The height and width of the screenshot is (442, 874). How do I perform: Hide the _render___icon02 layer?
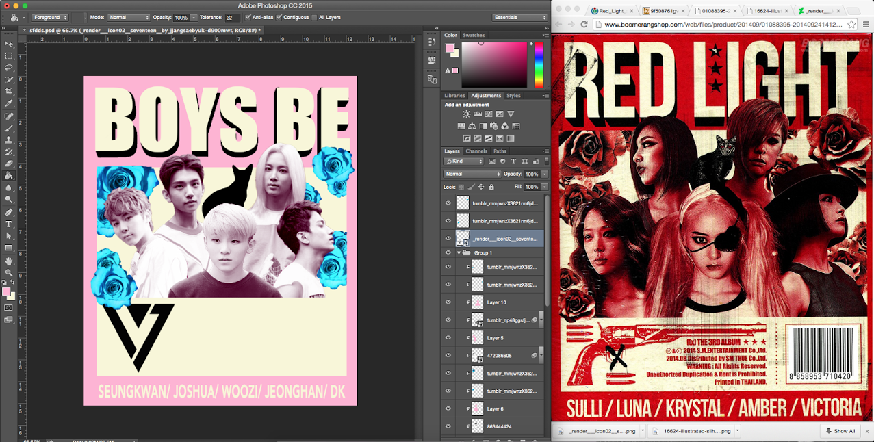tap(448, 238)
